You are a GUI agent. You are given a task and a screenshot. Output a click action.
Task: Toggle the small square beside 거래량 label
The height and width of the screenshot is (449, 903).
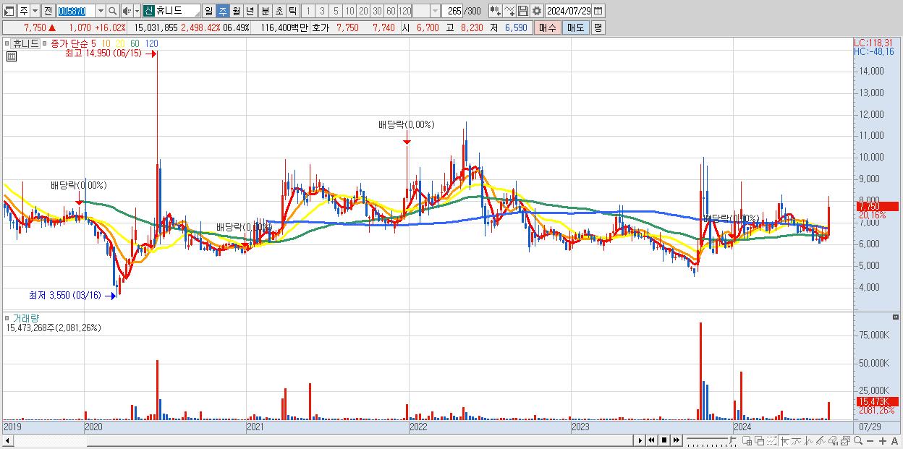point(7,317)
